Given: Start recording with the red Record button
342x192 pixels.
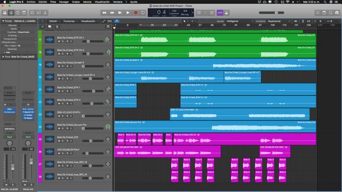Looking at the screenshot, I should coord(135,13).
